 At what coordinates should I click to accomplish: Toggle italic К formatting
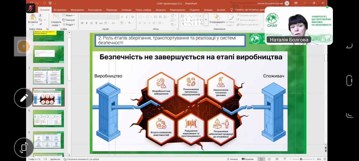click(x=87, y=23)
